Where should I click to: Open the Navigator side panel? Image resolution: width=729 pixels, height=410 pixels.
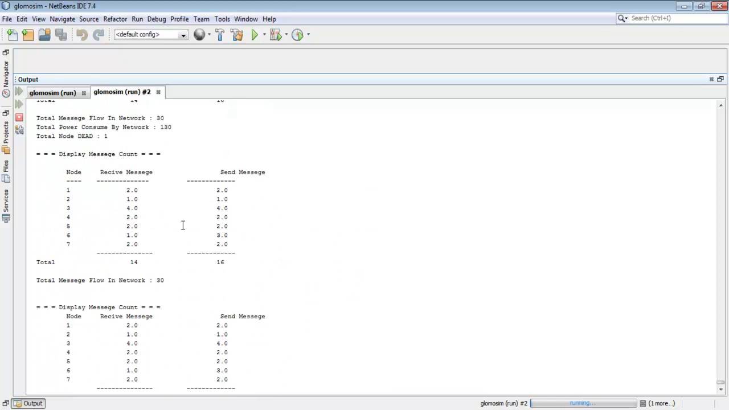pos(6,79)
